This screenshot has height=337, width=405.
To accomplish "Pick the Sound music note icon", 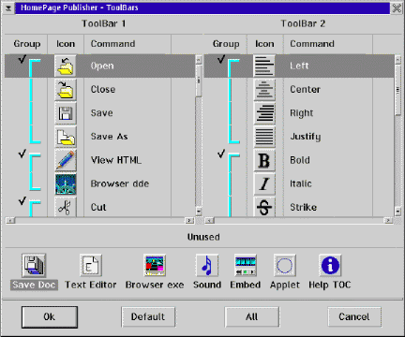I will click(207, 265).
